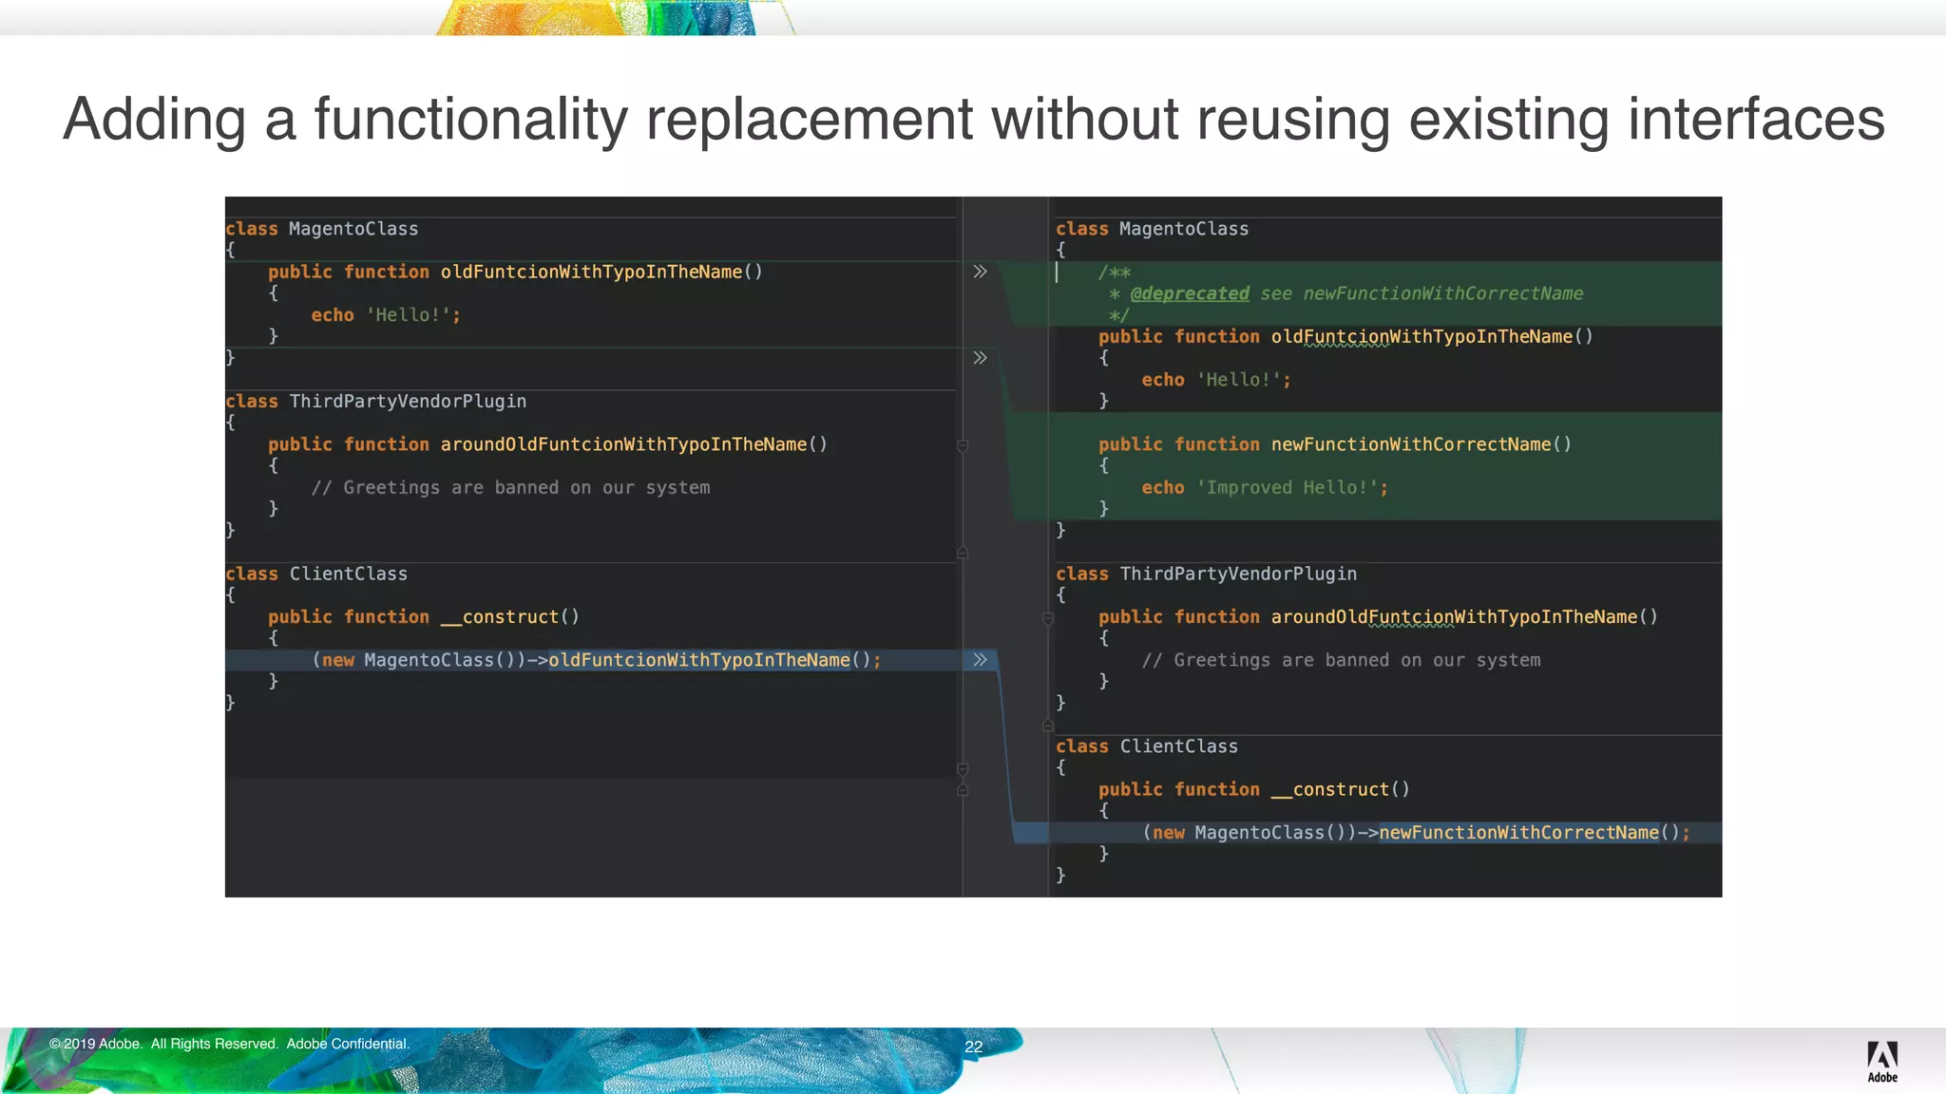Click 'public function newFunctionWithCorrectName()' declaration
The height and width of the screenshot is (1094, 1946).
1335,444
